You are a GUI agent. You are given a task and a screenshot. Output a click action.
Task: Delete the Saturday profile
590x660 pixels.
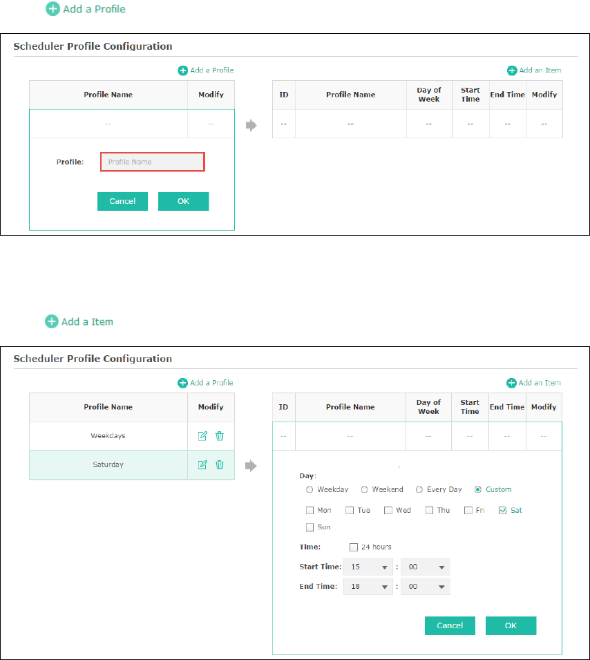click(219, 464)
